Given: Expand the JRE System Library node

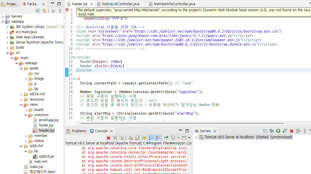Looking at the screenshot, I should tap(7, 27).
